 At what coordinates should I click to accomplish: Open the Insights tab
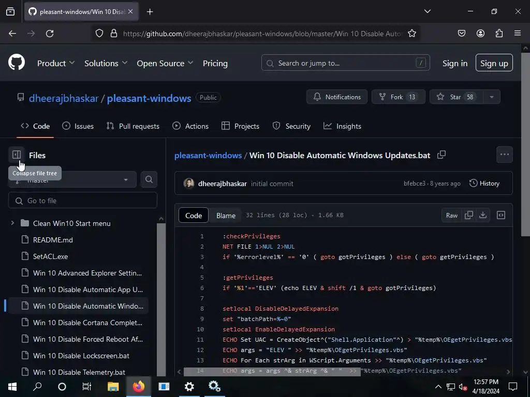click(343, 126)
